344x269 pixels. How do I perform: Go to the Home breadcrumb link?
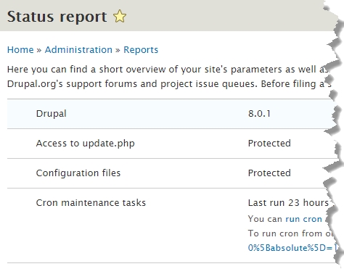click(20, 50)
